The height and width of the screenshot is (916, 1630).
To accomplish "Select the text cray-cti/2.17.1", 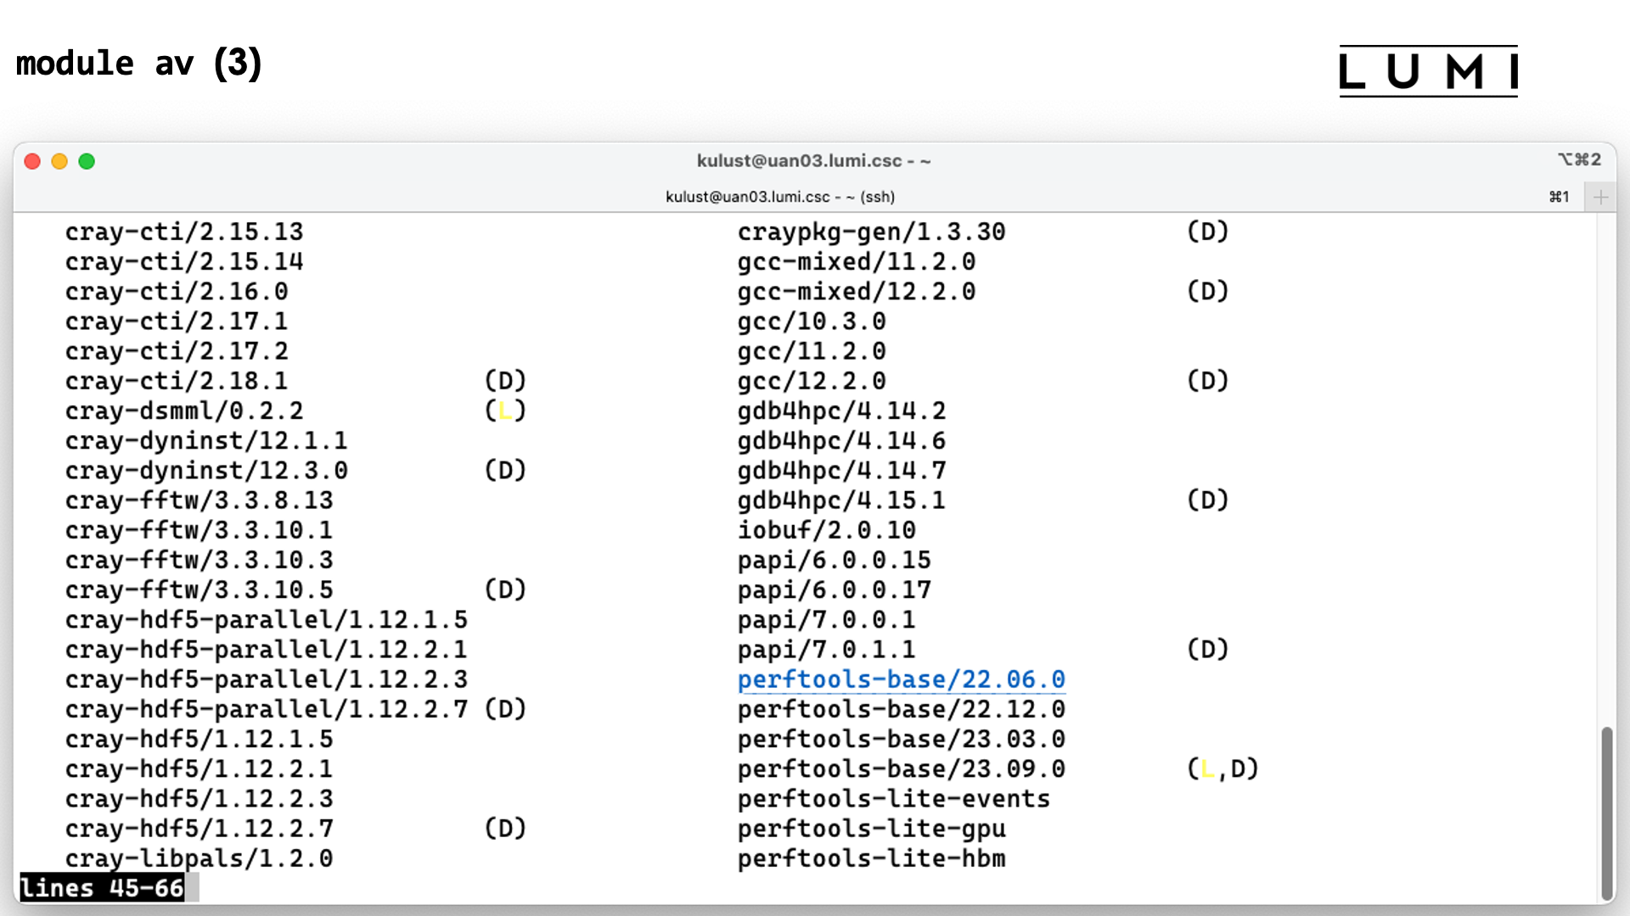I will (177, 321).
